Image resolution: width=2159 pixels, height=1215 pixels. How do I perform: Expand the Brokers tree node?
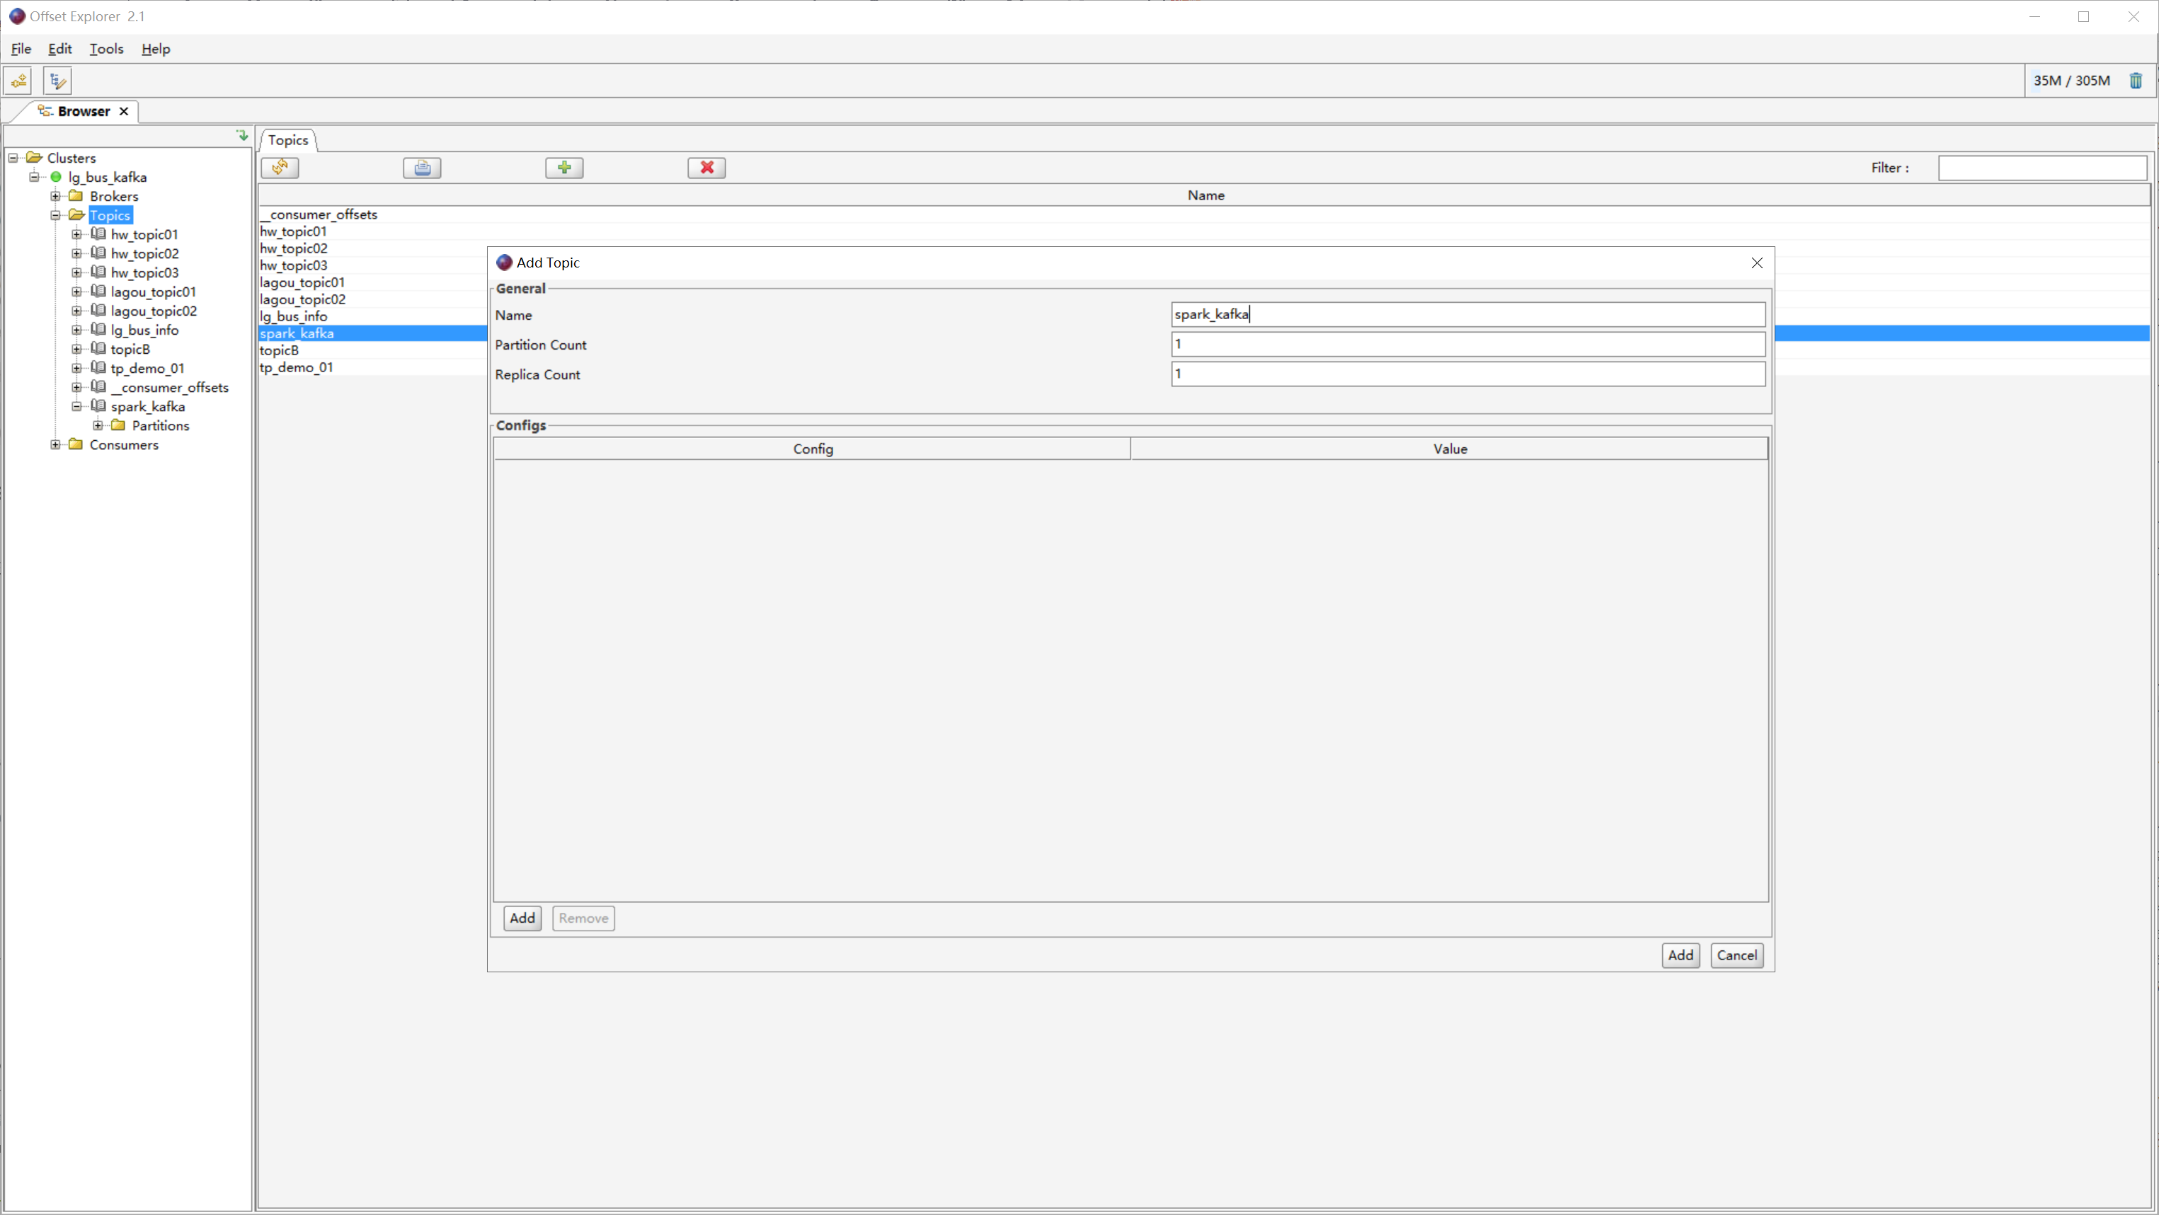coord(55,196)
